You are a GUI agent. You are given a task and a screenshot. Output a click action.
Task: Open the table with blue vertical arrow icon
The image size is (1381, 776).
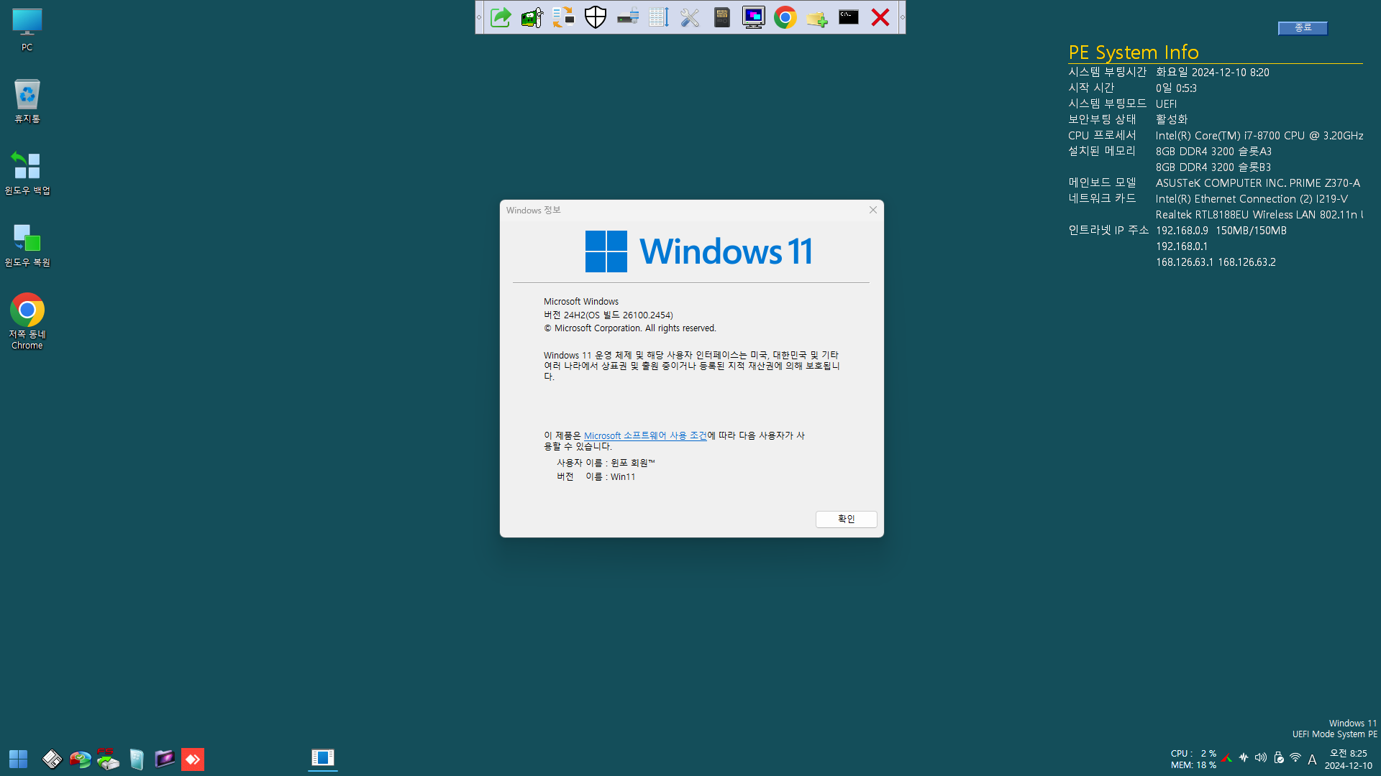coord(659,17)
